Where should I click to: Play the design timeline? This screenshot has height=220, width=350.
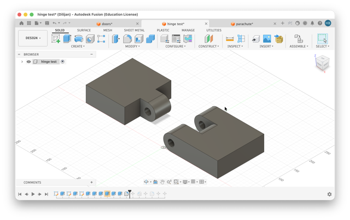[33, 194]
